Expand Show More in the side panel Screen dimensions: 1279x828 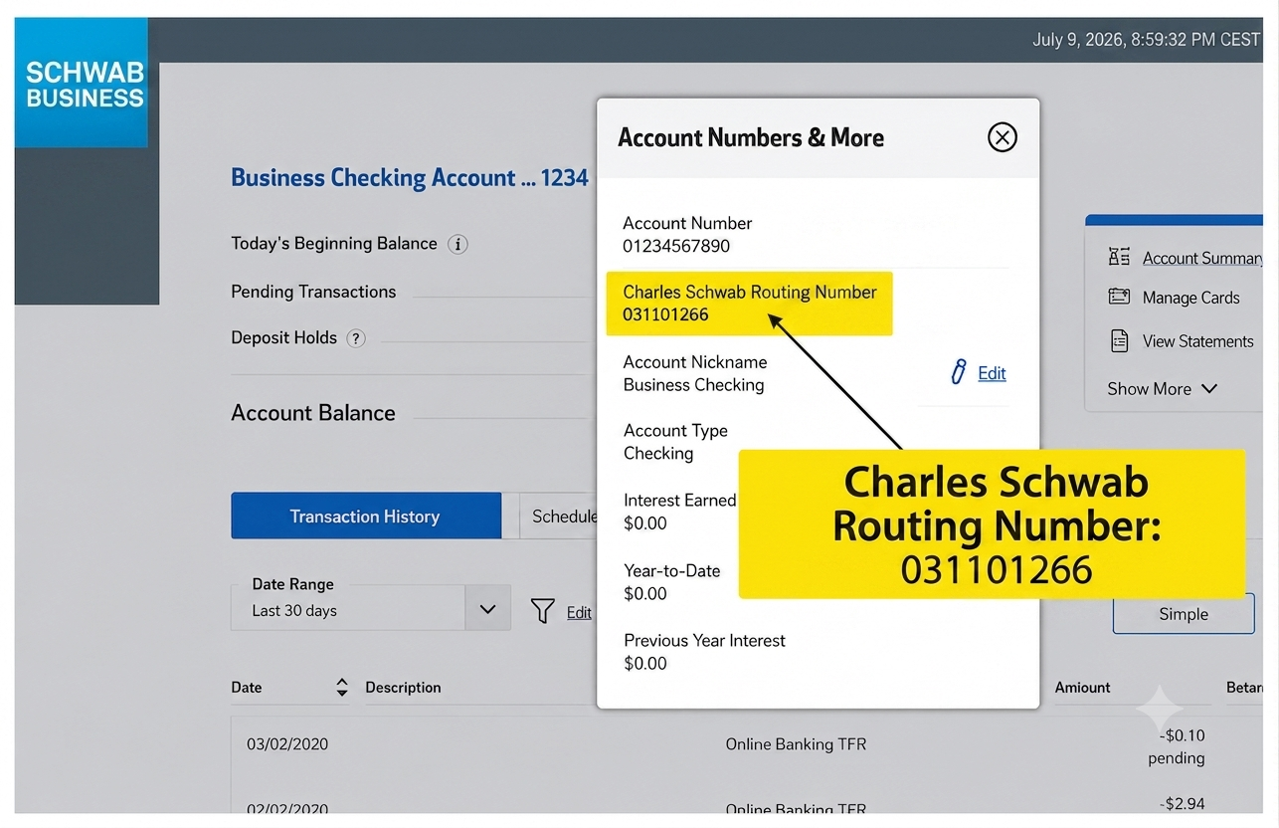(x=1162, y=388)
